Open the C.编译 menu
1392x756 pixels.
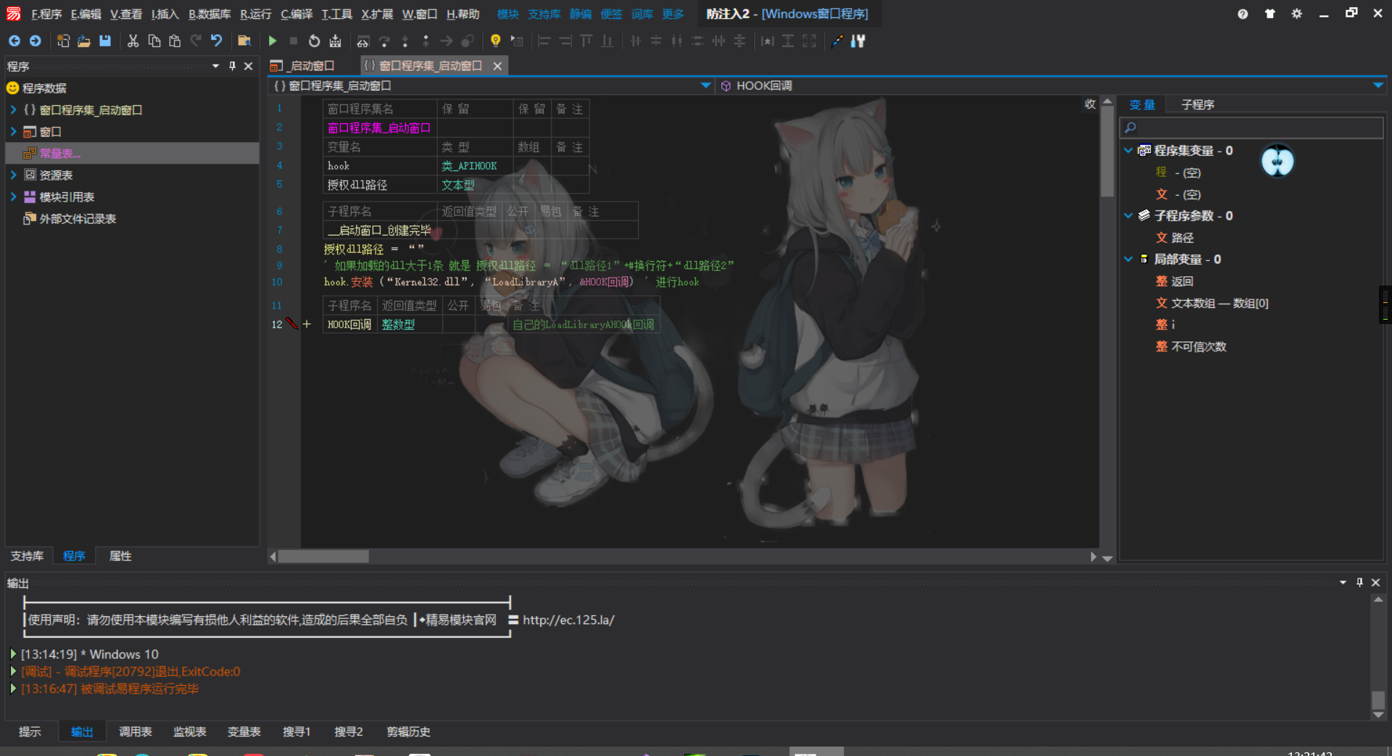pyautogui.click(x=296, y=14)
